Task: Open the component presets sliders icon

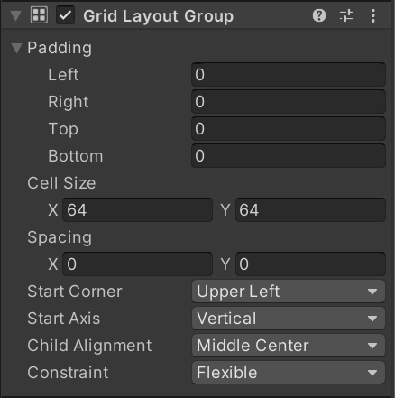Action: (346, 15)
